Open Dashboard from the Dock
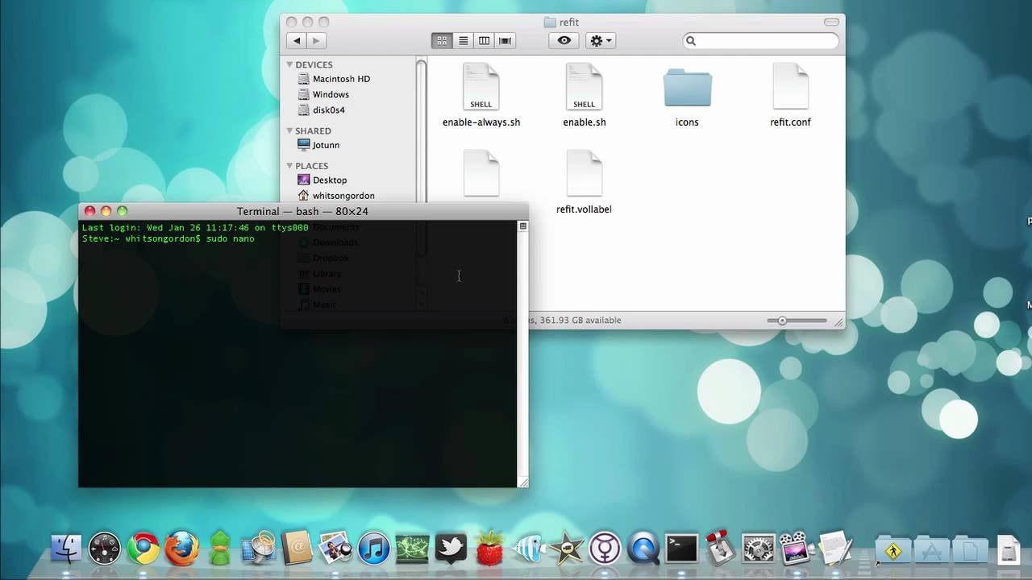1032x580 pixels. click(105, 549)
